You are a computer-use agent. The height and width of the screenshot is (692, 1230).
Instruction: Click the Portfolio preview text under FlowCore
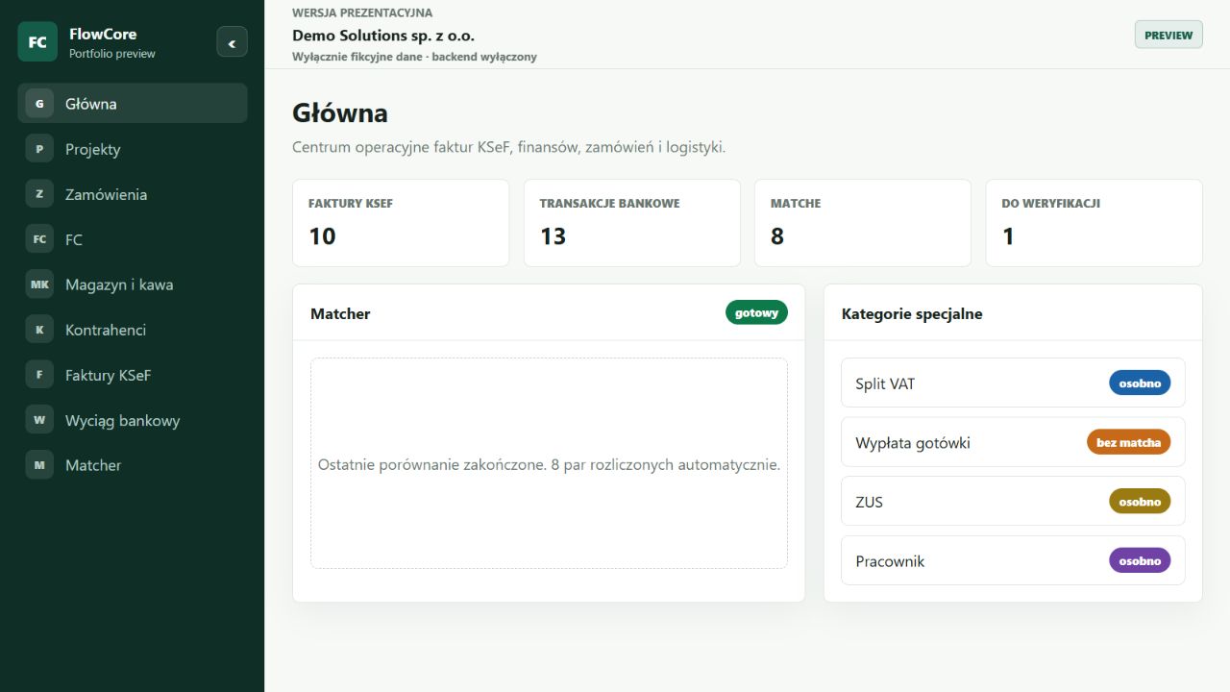coord(112,54)
